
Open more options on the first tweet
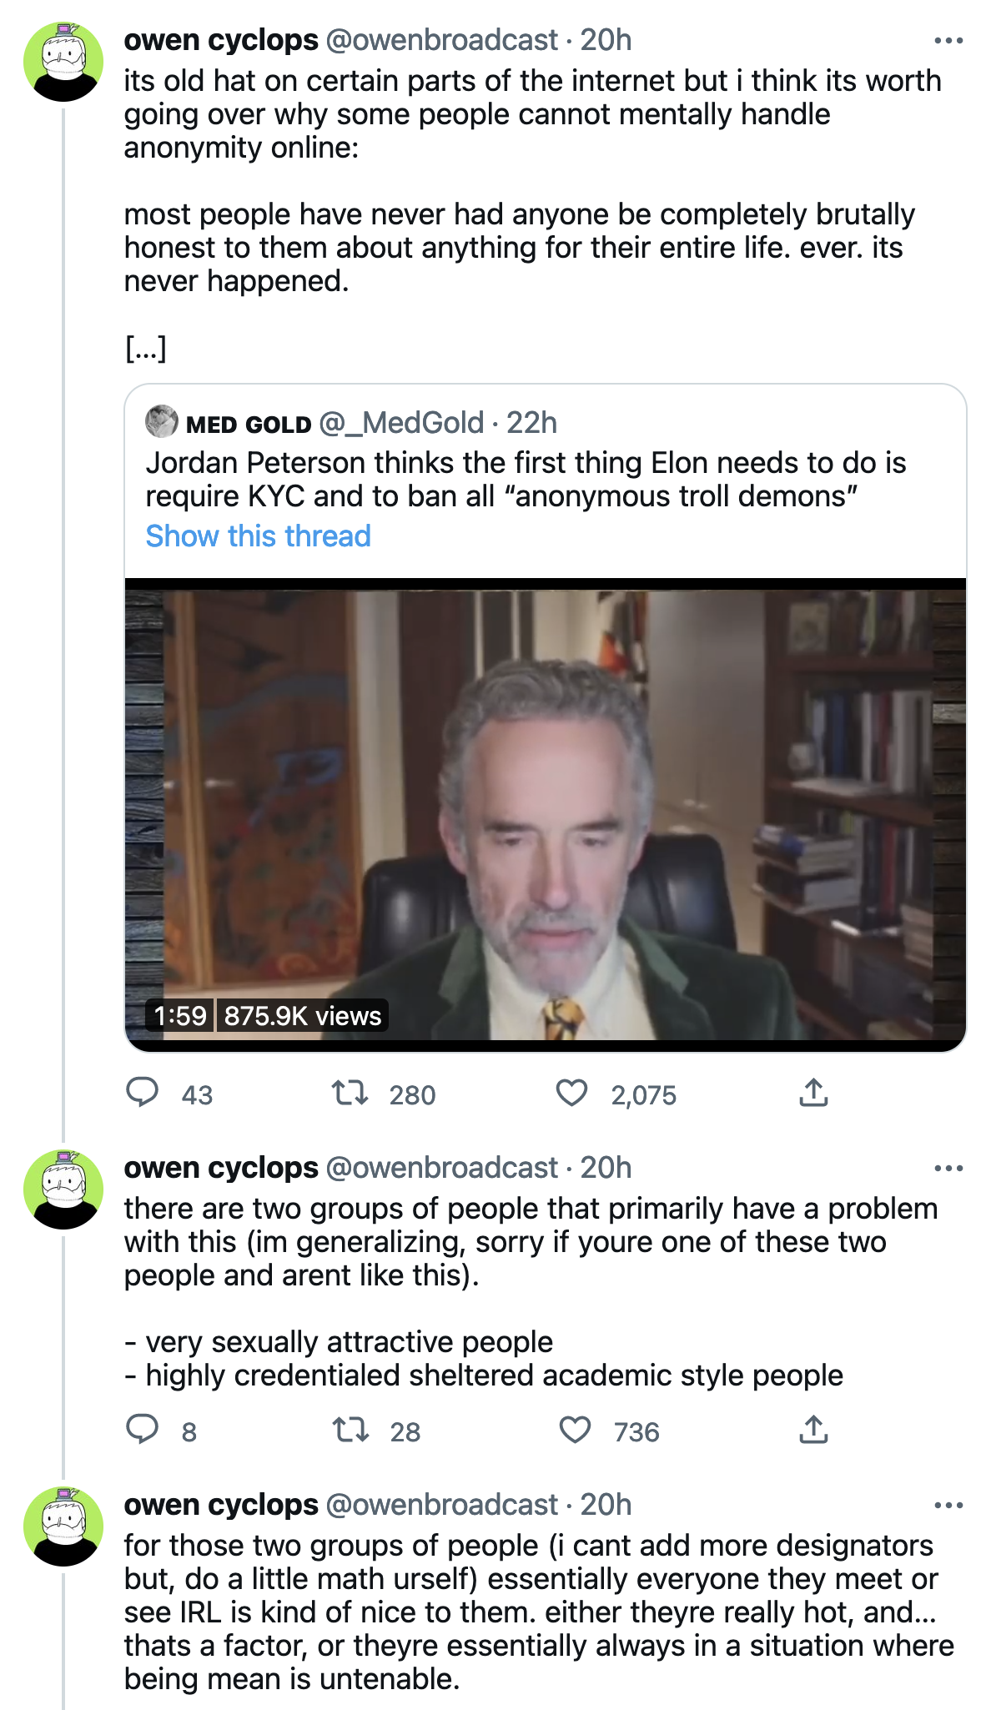pos(948,40)
